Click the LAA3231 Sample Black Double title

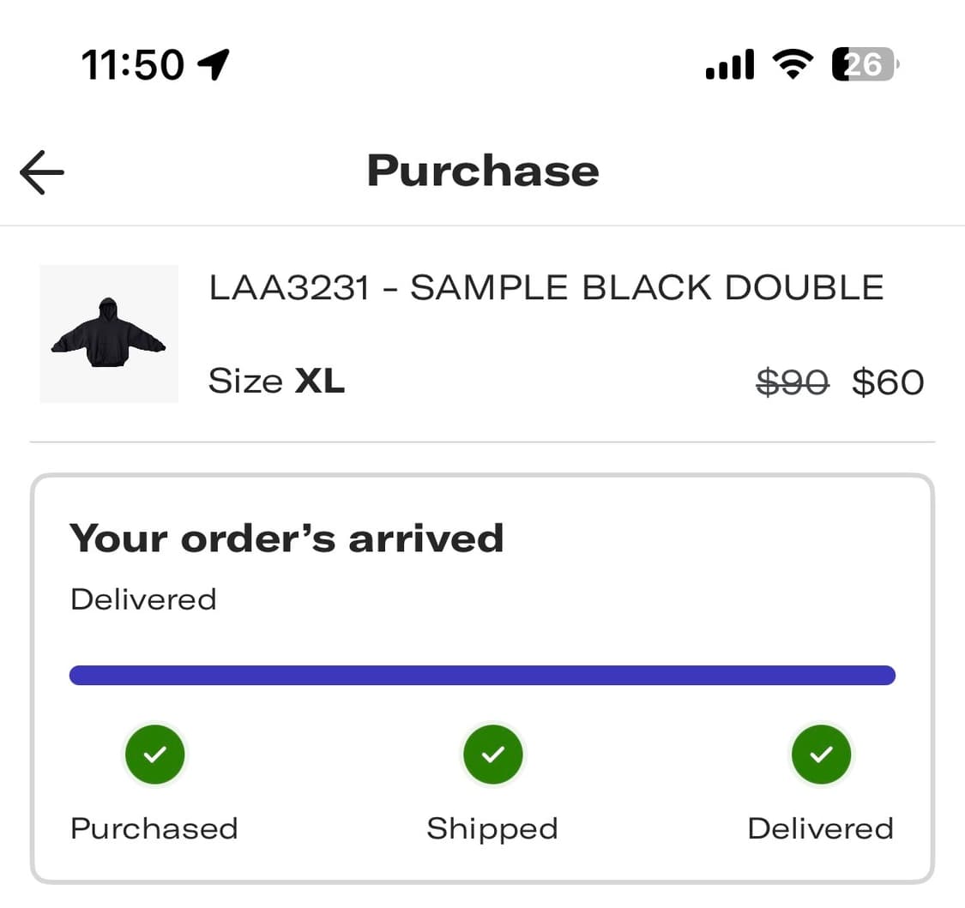pos(546,288)
